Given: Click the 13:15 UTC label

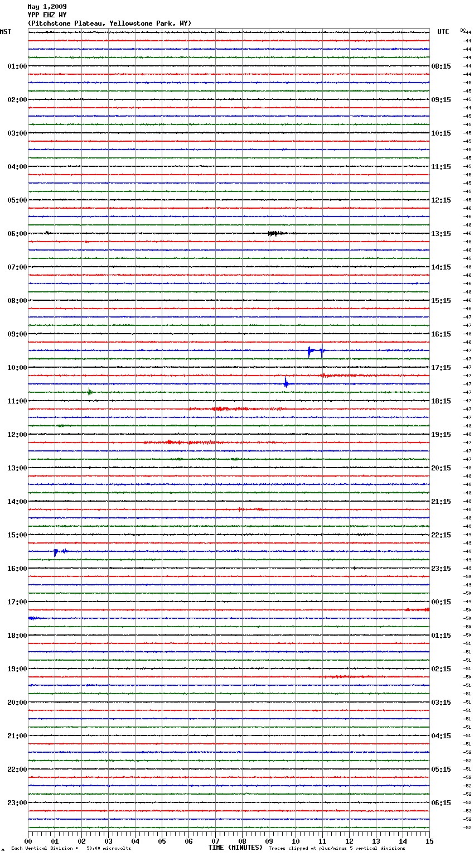Looking at the screenshot, I should pos(441,234).
